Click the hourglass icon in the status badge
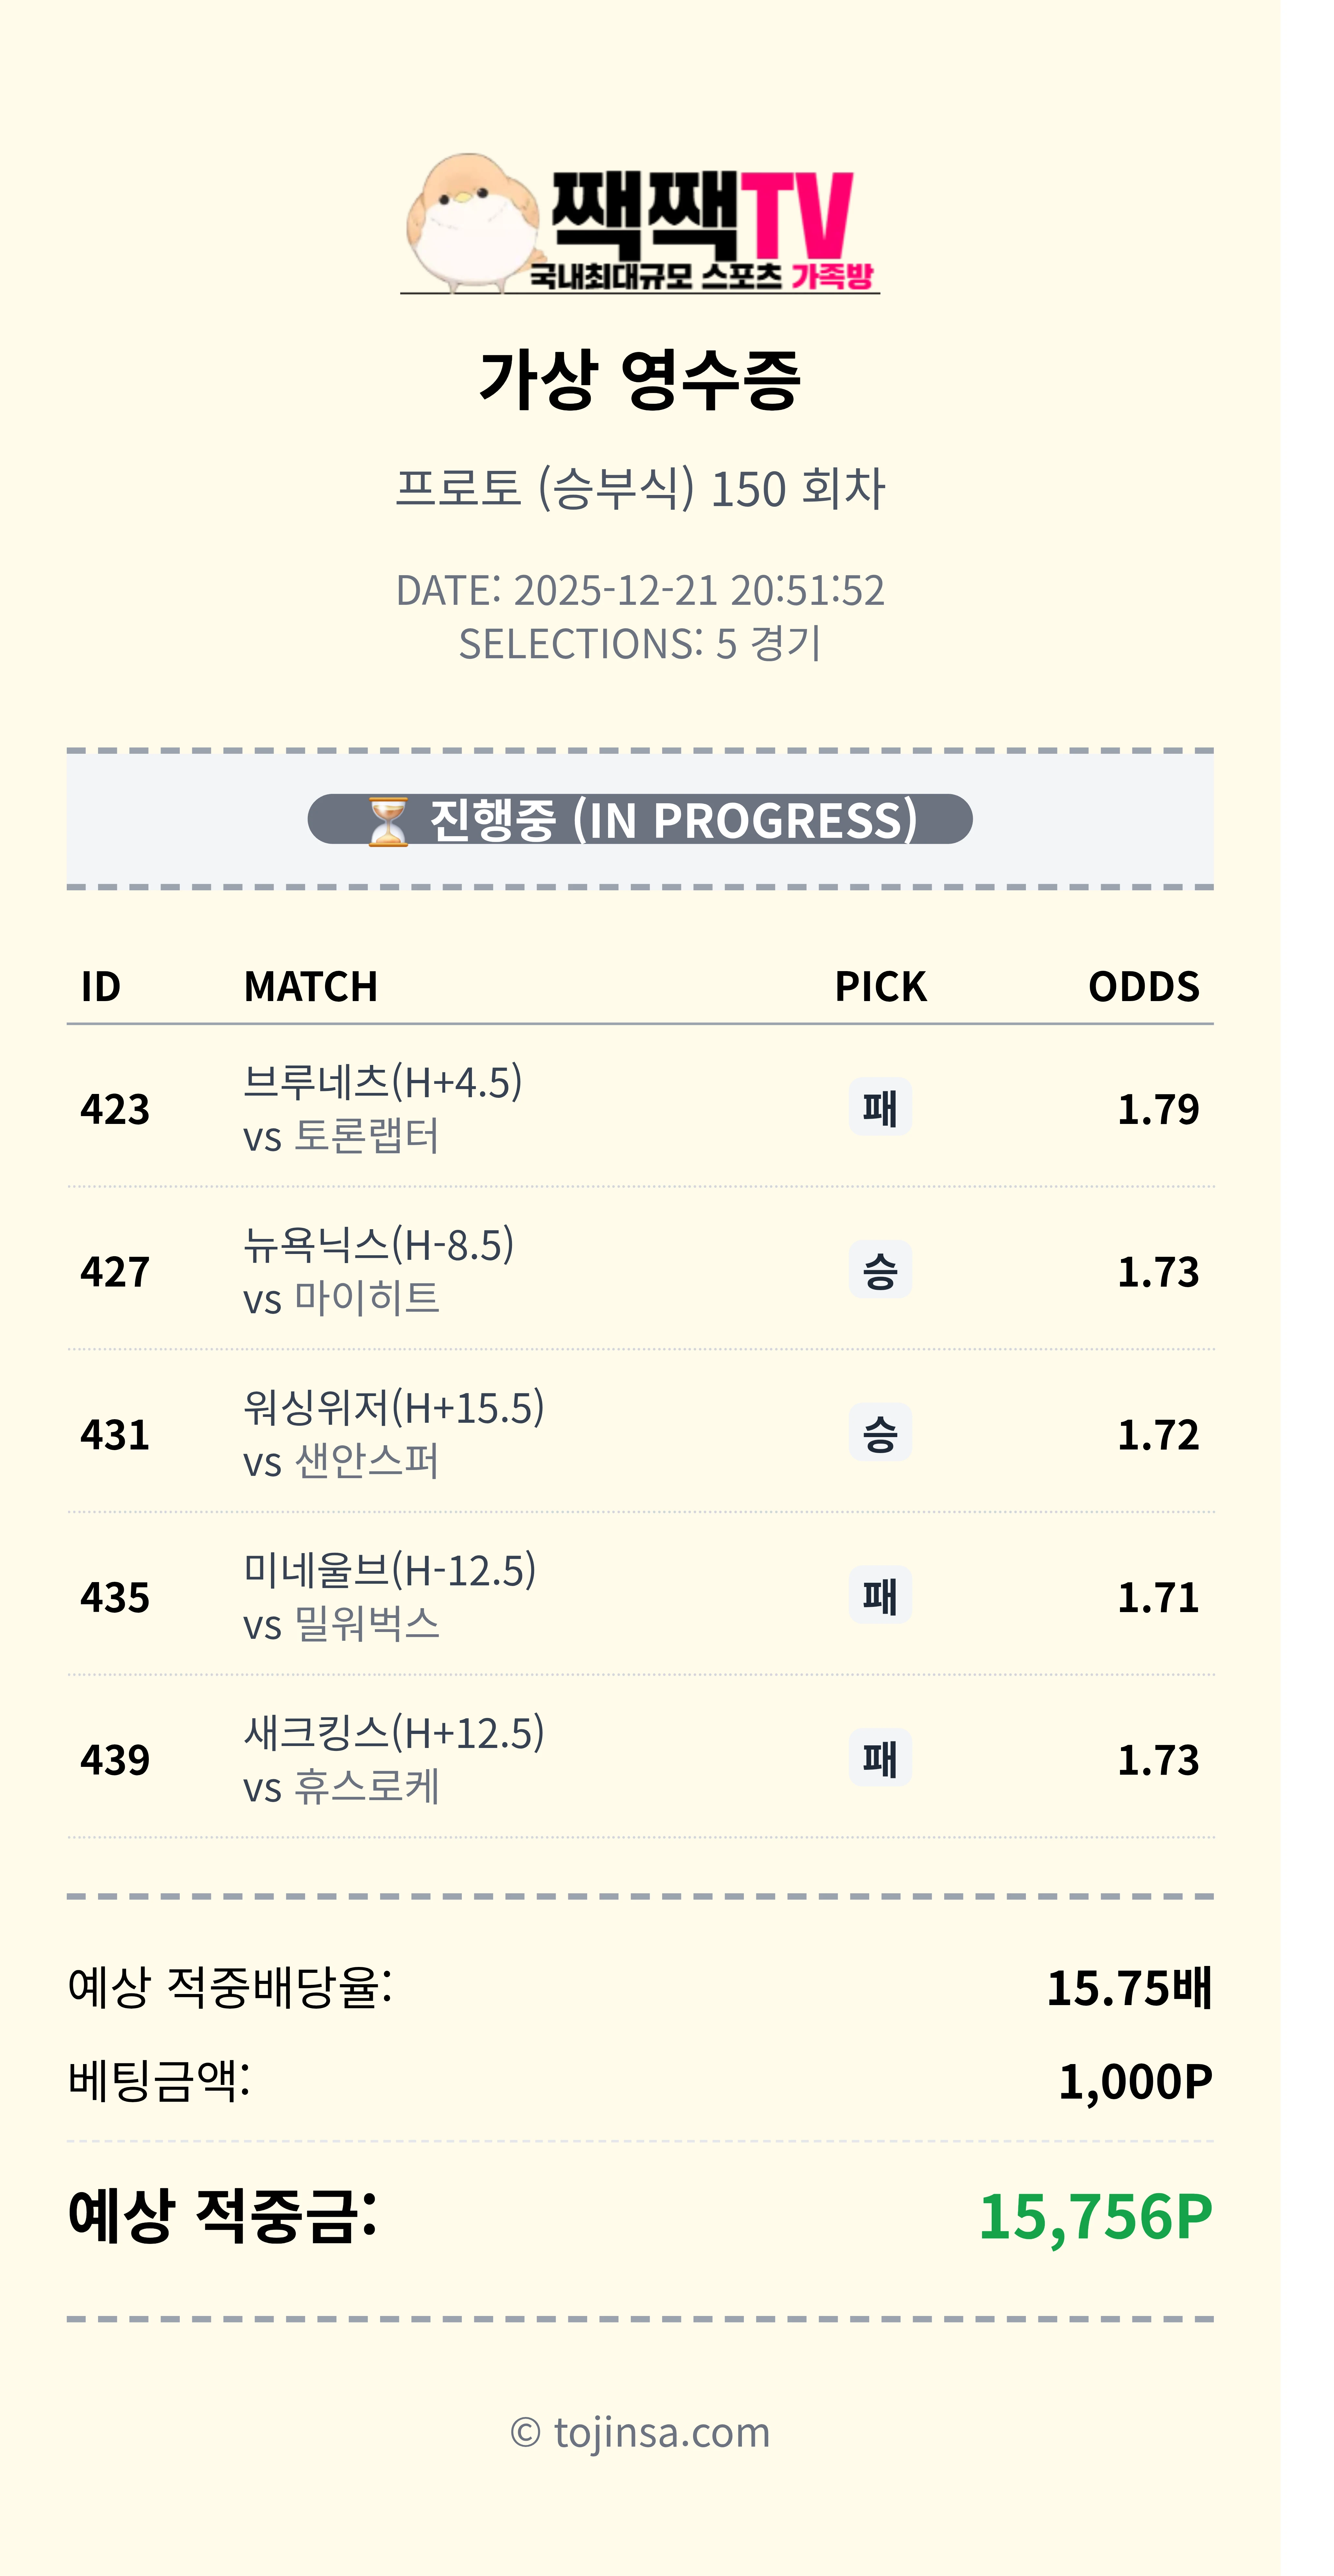1334x2576 pixels. point(388,821)
